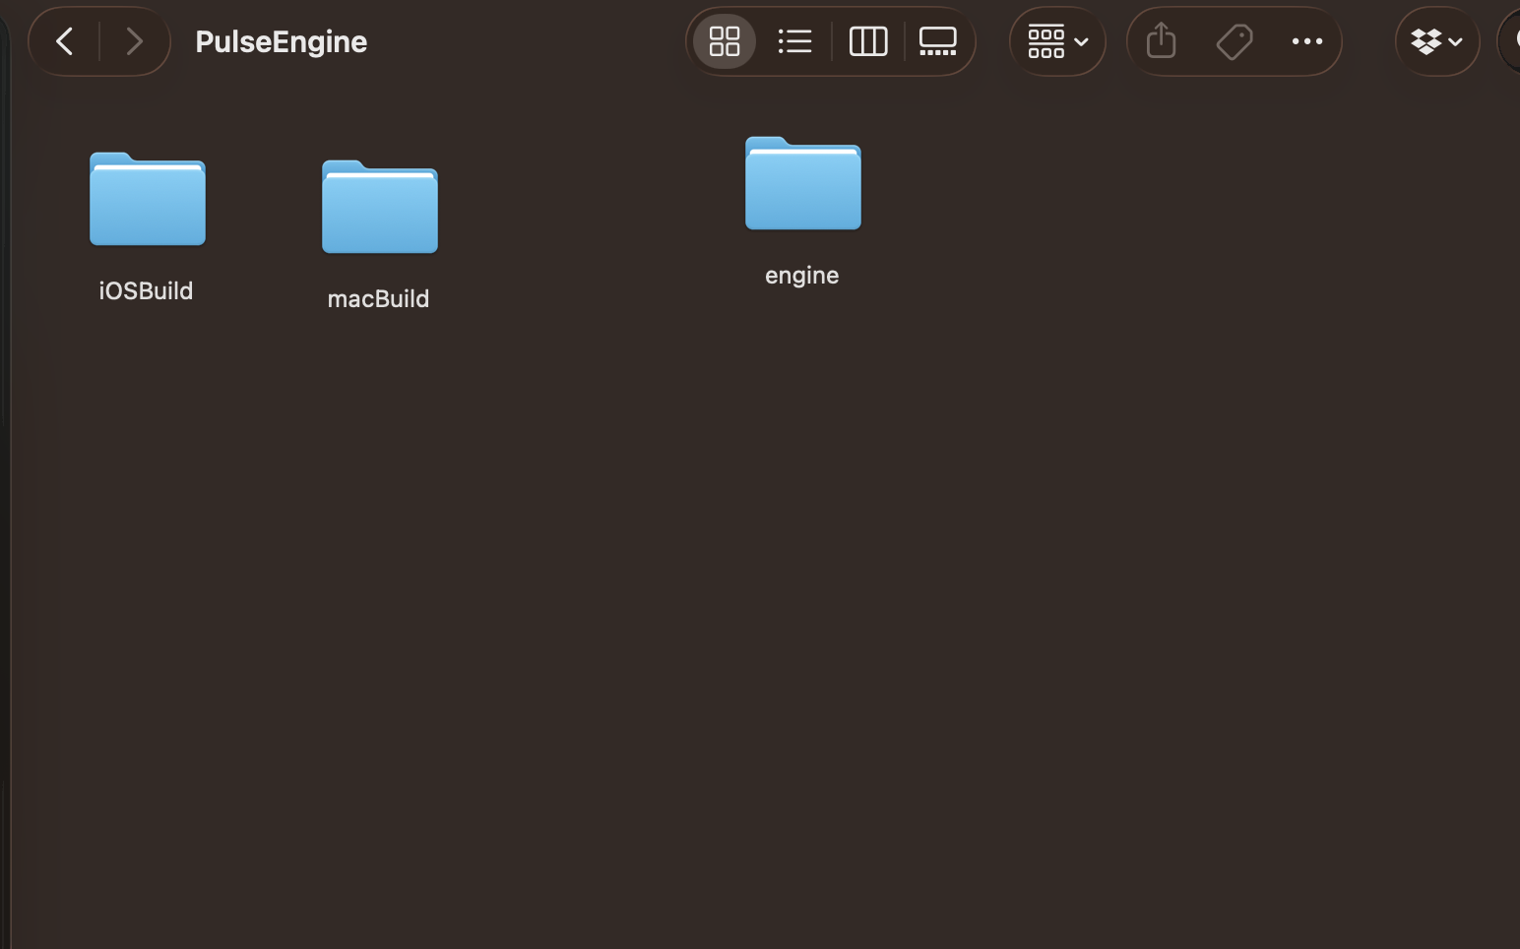Screen dimensions: 1520x949
Task: Click the tag icon to edit tags
Action: pos(1234,41)
